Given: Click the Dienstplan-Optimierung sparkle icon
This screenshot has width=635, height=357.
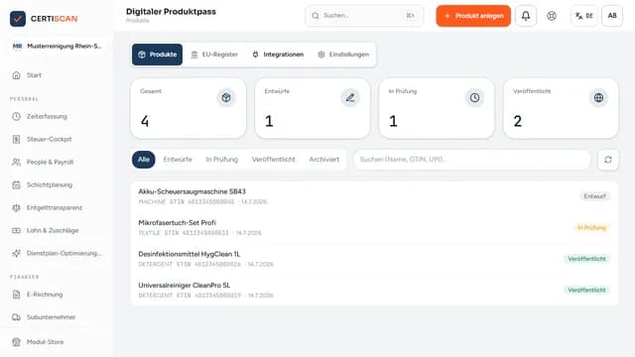Looking at the screenshot, I should (16, 254).
